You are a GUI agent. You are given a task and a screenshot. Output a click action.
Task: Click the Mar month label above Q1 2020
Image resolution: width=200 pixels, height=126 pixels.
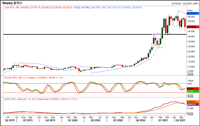point(75,117)
